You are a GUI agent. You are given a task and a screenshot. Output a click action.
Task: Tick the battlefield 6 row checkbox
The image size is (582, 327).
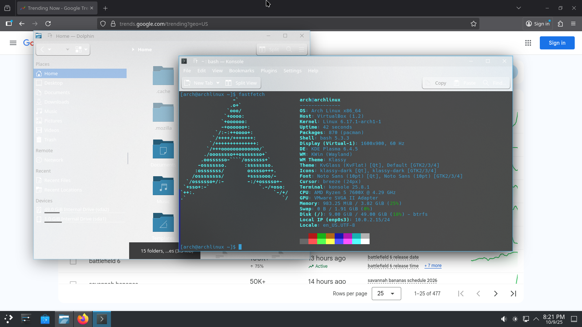(73, 261)
